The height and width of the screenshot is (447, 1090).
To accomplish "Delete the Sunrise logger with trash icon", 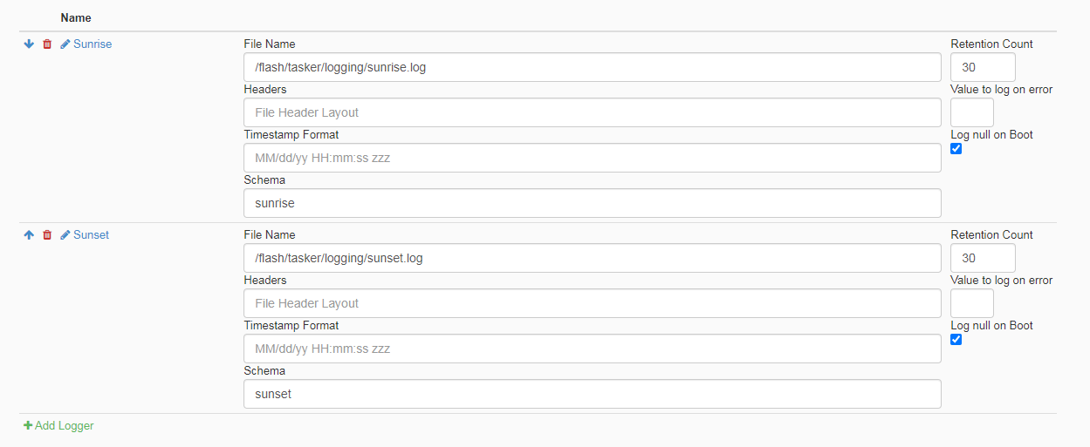I will coord(47,44).
